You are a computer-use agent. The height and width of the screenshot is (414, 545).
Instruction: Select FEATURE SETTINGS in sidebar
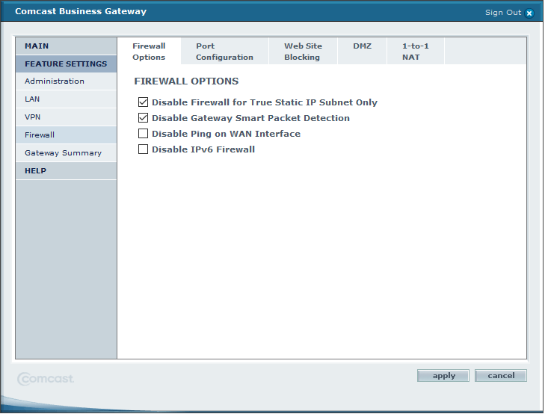[66, 64]
